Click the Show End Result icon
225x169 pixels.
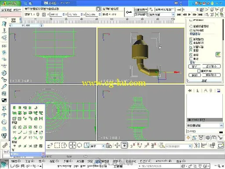tap(198, 91)
